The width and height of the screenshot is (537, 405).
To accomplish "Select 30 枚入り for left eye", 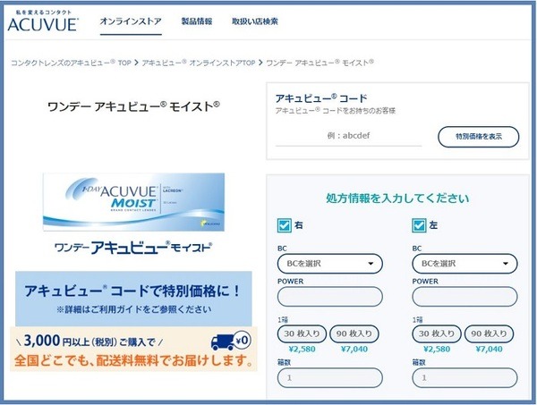I will pos(437,333).
